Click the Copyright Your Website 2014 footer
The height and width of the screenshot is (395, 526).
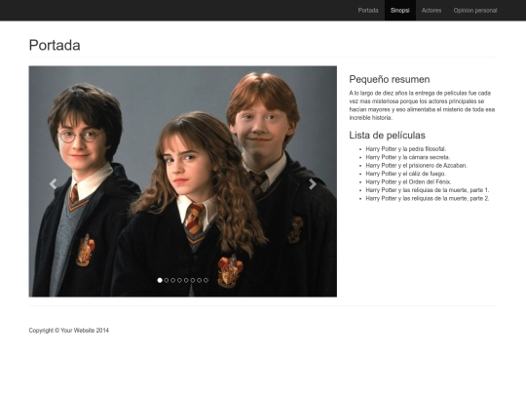click(x=69, y=331)
